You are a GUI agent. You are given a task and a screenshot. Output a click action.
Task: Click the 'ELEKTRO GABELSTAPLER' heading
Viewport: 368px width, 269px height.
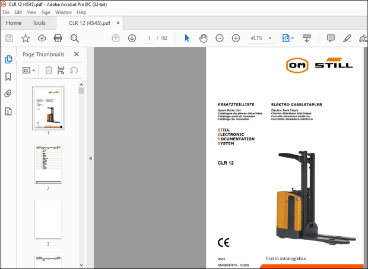tap(297, 104)
